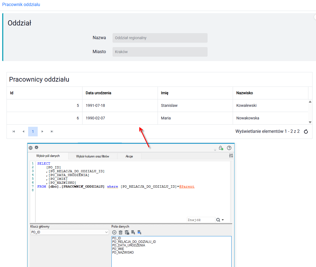The height and width of the screenshot is (267, 316).
Task: Focus the Znajdź search box
Action: point(201,220)
